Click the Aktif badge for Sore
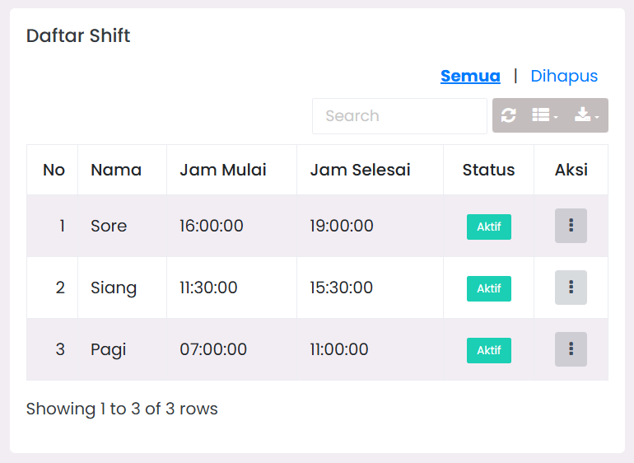 click(x=489, y=227)
